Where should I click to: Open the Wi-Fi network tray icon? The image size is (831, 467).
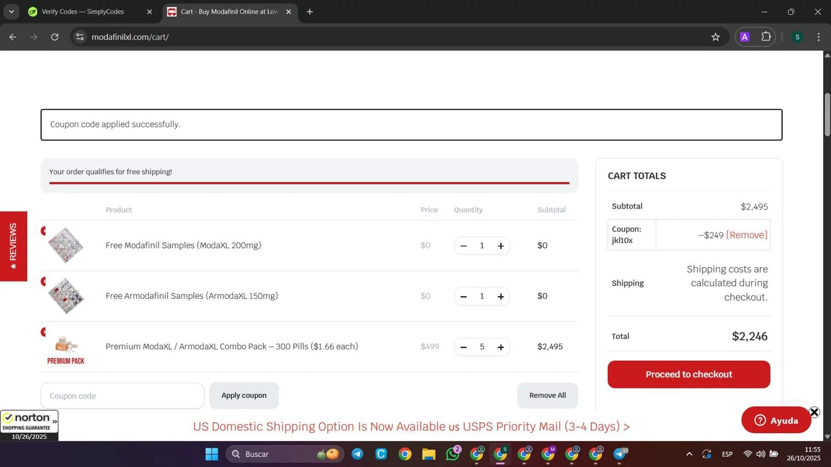pyautogui.click(x=747, y=454)
